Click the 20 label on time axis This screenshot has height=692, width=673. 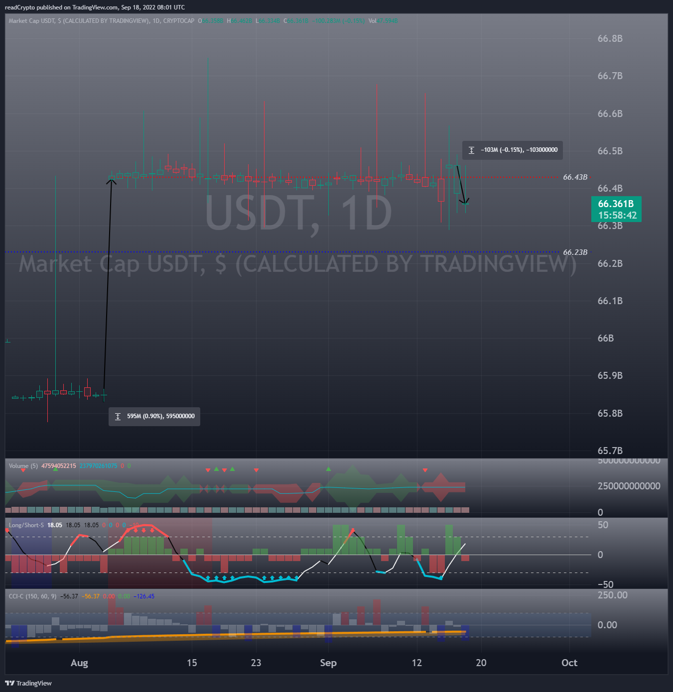(x=481, y=663)
